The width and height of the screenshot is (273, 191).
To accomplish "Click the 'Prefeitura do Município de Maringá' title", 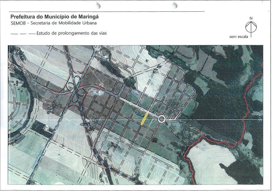I will pyautogui.click(x=55, y=17).
